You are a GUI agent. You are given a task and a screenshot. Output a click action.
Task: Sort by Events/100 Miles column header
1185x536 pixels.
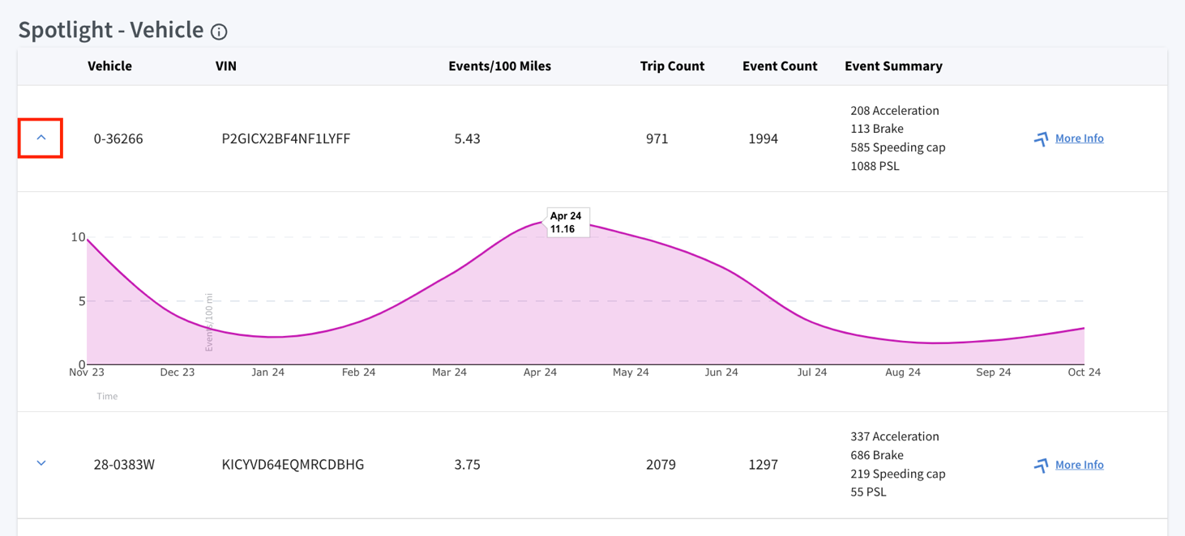pos(499,66)
